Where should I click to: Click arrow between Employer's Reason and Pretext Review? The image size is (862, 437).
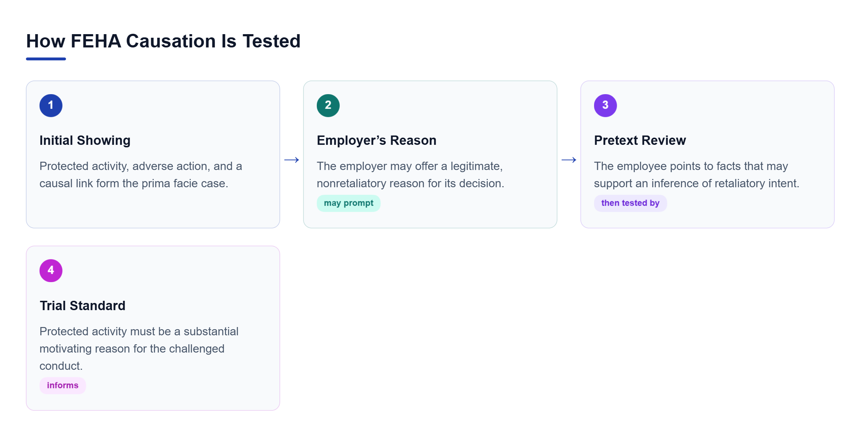569,160
